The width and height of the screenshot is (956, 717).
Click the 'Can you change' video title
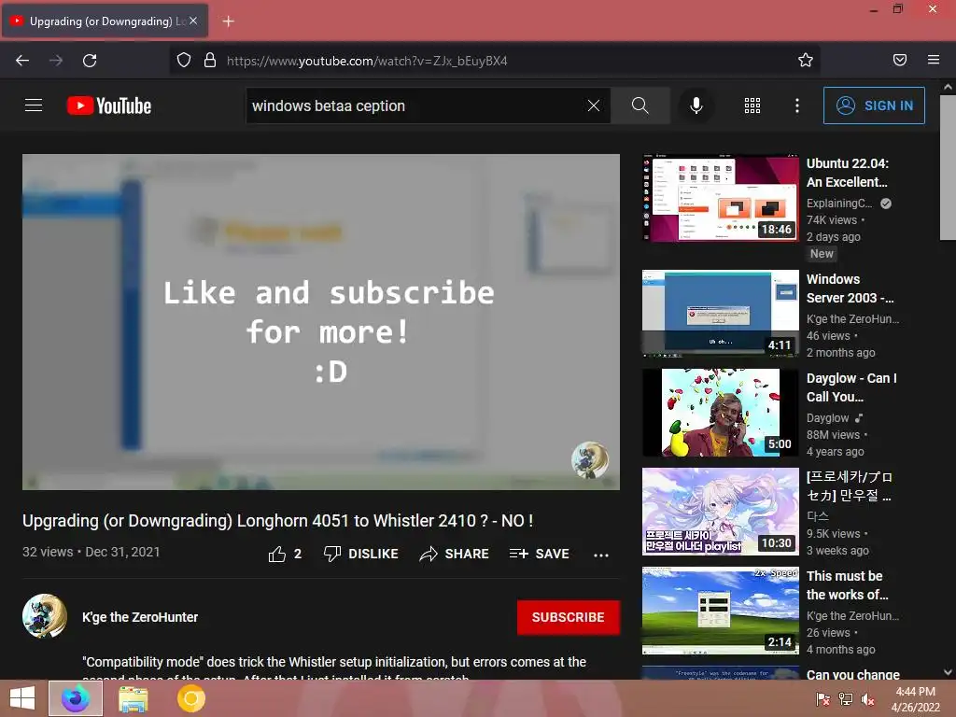(x=853, y=674)
